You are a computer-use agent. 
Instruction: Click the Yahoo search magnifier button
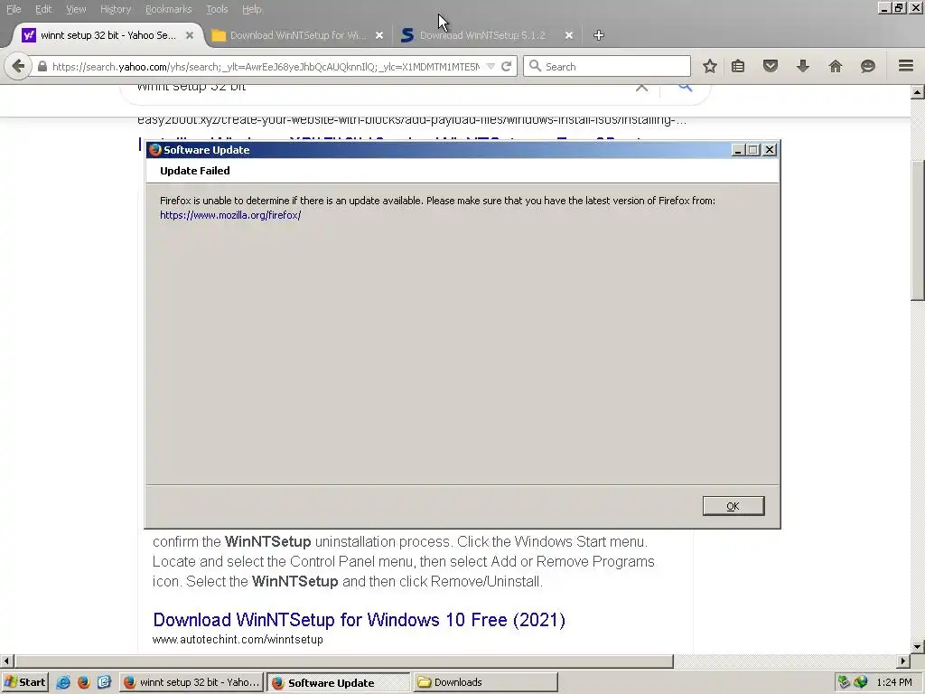685,88
